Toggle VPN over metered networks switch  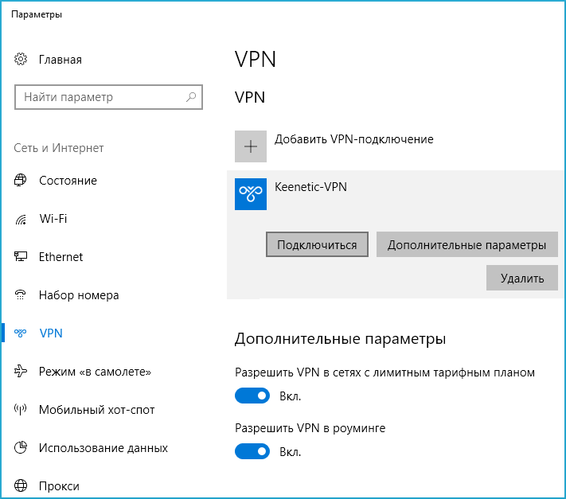coord(252,396)
